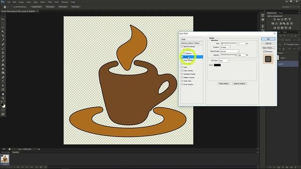
Task: Select the Magic Wand tool
Action: pos(3,31)
